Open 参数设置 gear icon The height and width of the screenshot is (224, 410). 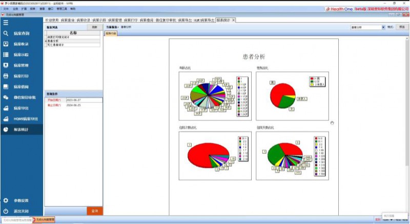pos(6,200)
